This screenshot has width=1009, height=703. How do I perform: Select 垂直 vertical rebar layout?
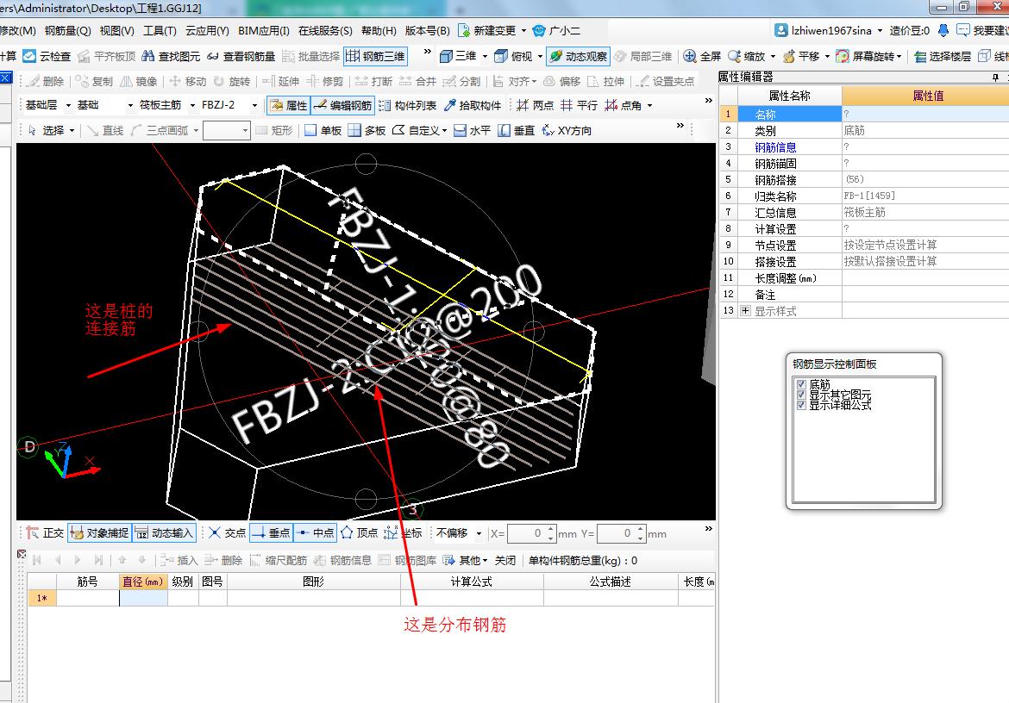tap(516, 130)
